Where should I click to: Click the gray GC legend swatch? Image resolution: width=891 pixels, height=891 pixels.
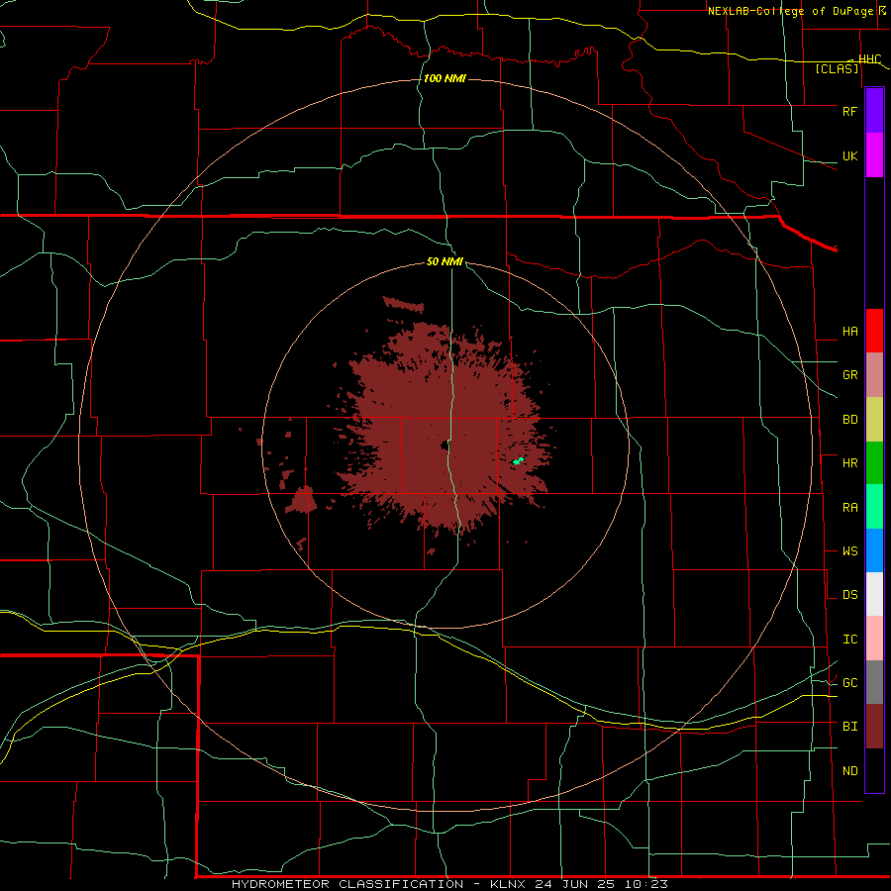click(874, 682)
